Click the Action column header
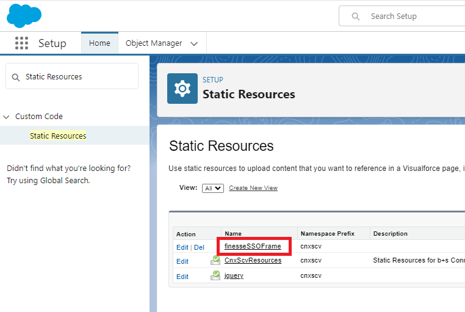 click(186, 234)
